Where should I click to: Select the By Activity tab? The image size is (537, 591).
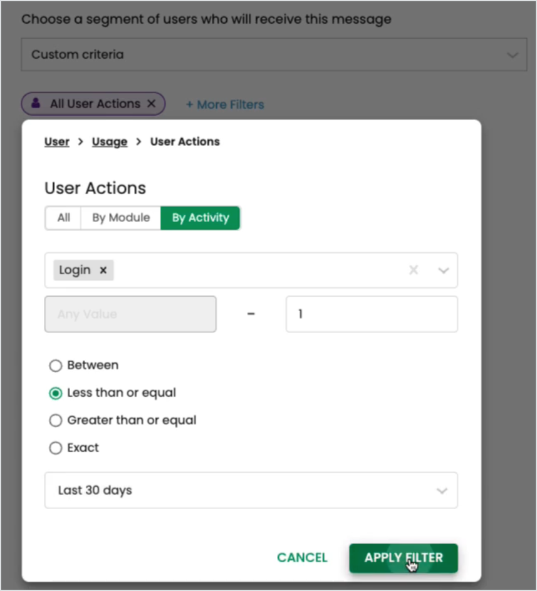pyautogui.click(x=201, y=218)
